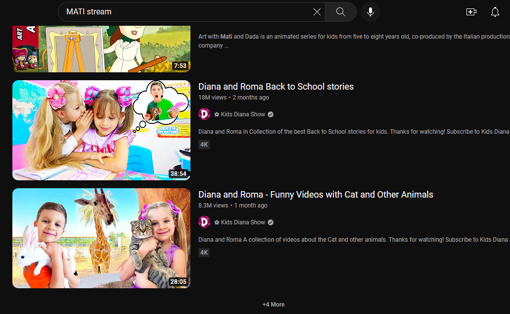Image resolution: width=510 pixels, height=314 pixels.
Task: Play the Back to School stories thumbnail
Action: click(x=101, y=130)
